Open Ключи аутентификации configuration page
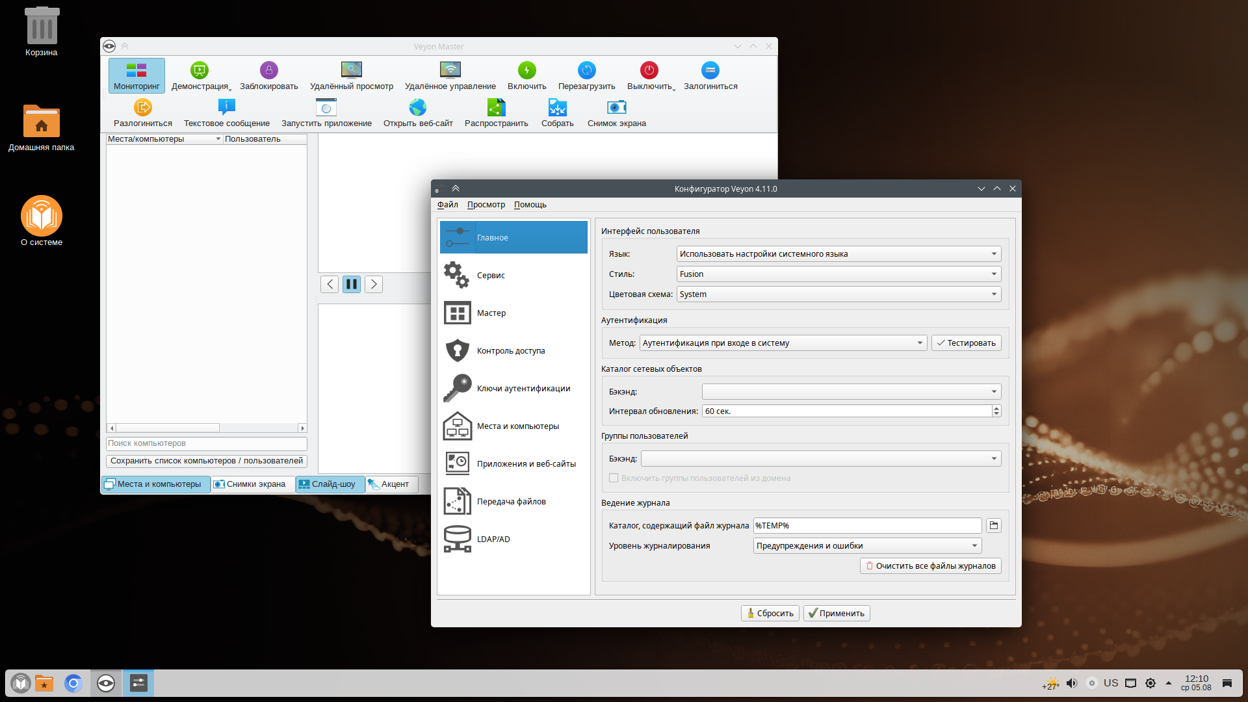Viewport: 1248px width, 702px height. pyautogui.click(x=513, y=389)
